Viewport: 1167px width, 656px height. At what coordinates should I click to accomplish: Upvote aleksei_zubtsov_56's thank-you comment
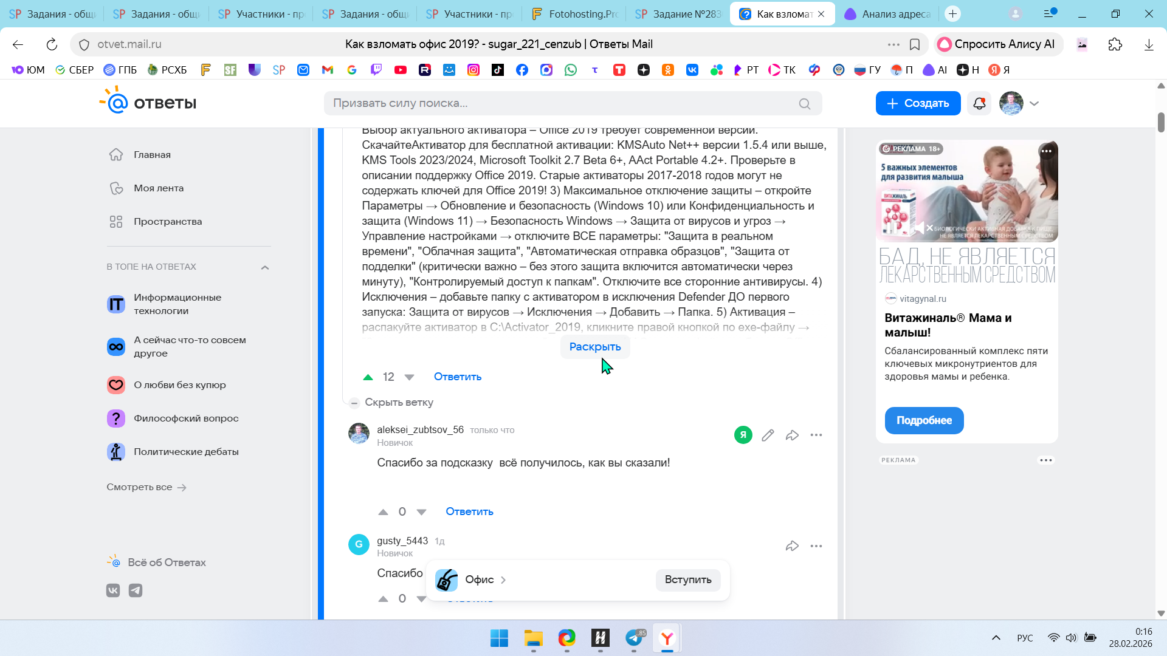(x=383, y=512)
